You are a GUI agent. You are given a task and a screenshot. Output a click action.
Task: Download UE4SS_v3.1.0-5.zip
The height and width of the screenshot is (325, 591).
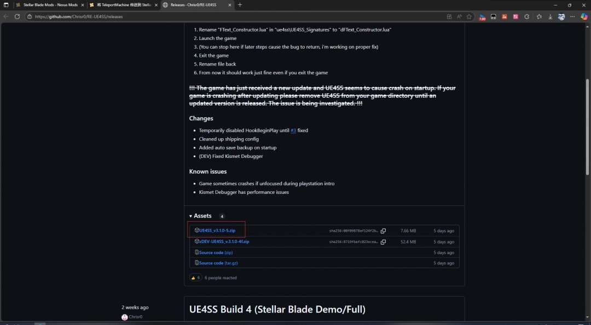(217, 231)
